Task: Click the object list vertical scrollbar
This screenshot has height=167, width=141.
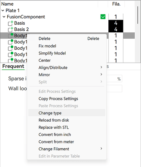Action: [x=138, y=15]
